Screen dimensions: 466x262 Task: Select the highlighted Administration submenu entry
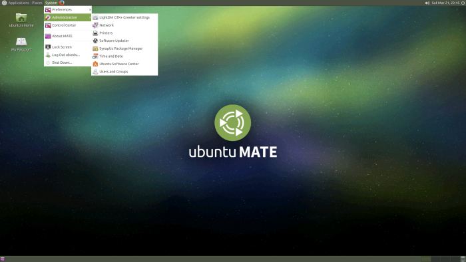(68, 17)
